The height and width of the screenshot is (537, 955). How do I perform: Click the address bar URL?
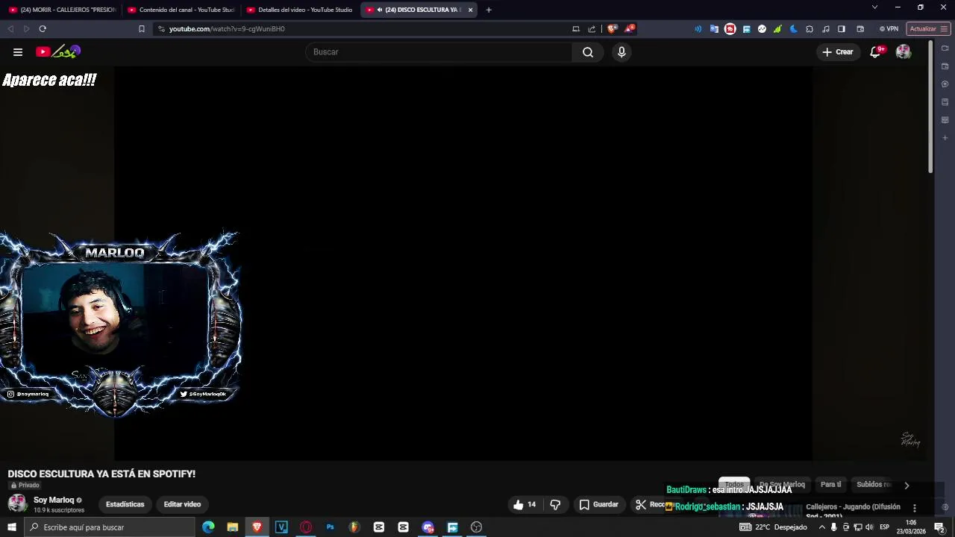coord(227,29)
